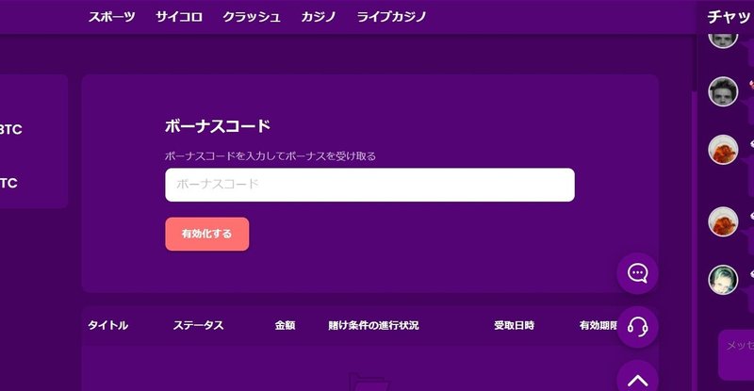
Task: Click the ボーナスコードを入力してボーナスを受け取る description text
Action: (x=270, y=155)
